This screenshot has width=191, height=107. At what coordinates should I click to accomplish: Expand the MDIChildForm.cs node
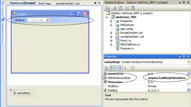click(111, 45)
